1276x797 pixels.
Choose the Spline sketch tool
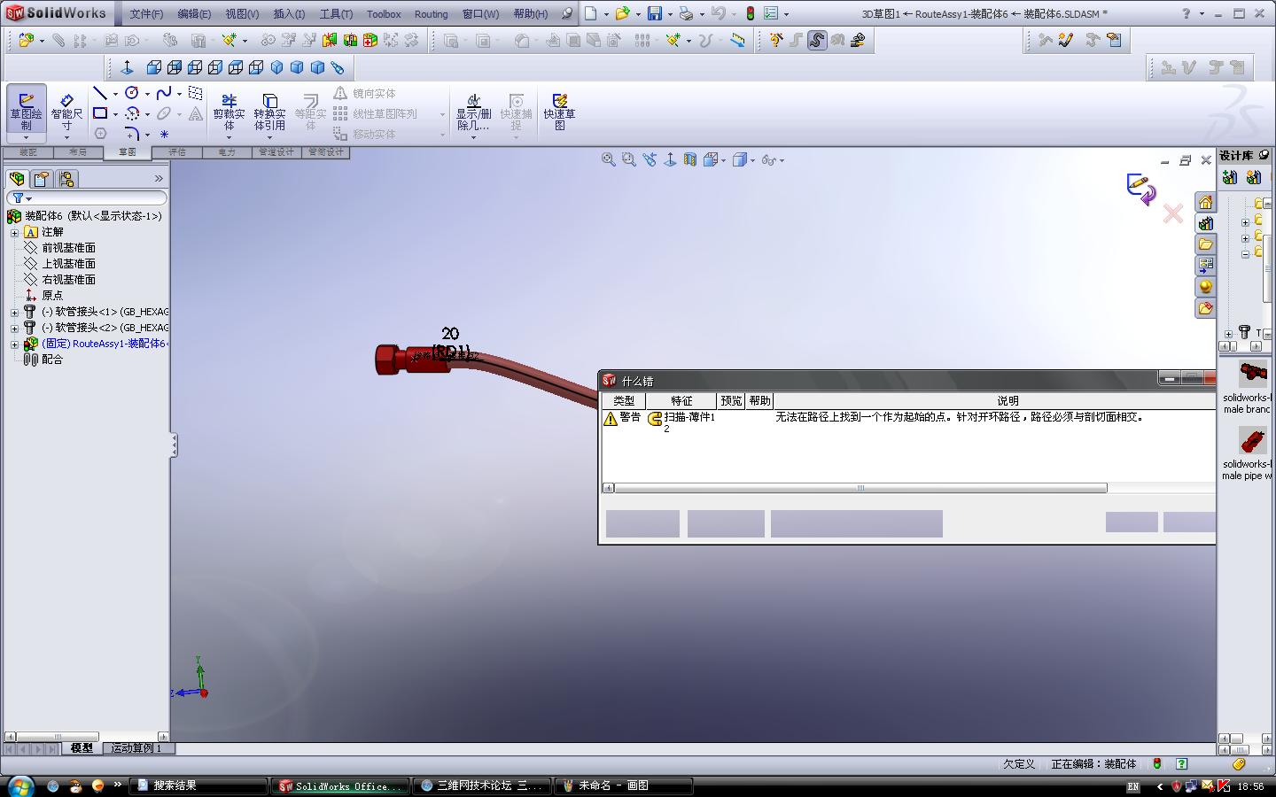pyautogui.click(x=164, y=93)
